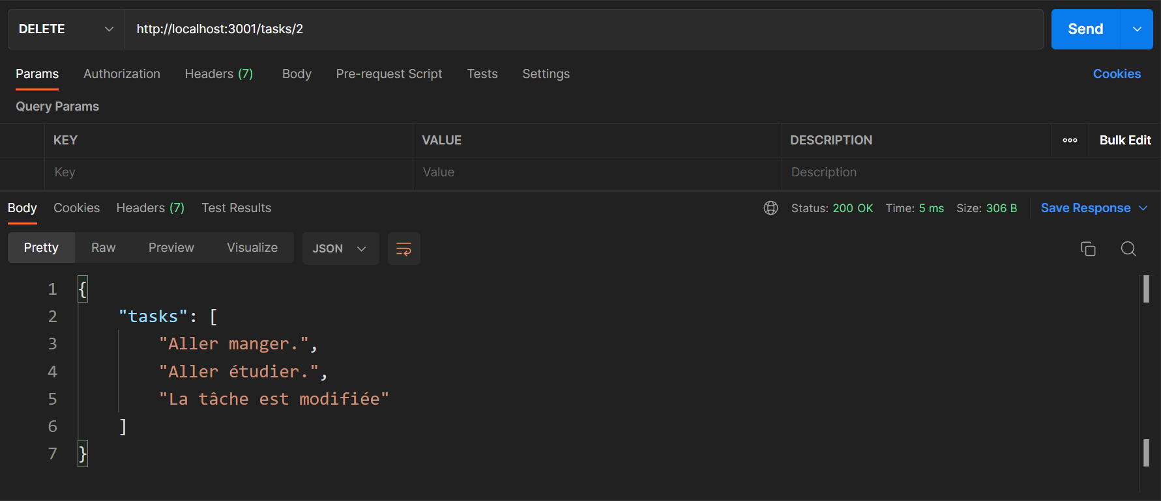This screenshot has width=1161, height=501.
Task: Select the response Body tab
Action: pos(22,208)
